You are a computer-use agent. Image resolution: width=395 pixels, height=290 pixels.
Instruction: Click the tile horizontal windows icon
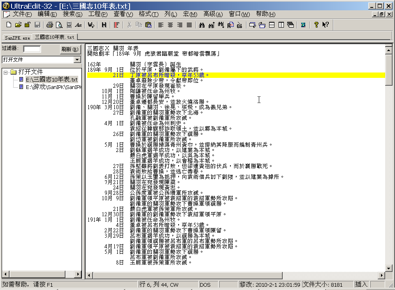(x=272, y=25)
